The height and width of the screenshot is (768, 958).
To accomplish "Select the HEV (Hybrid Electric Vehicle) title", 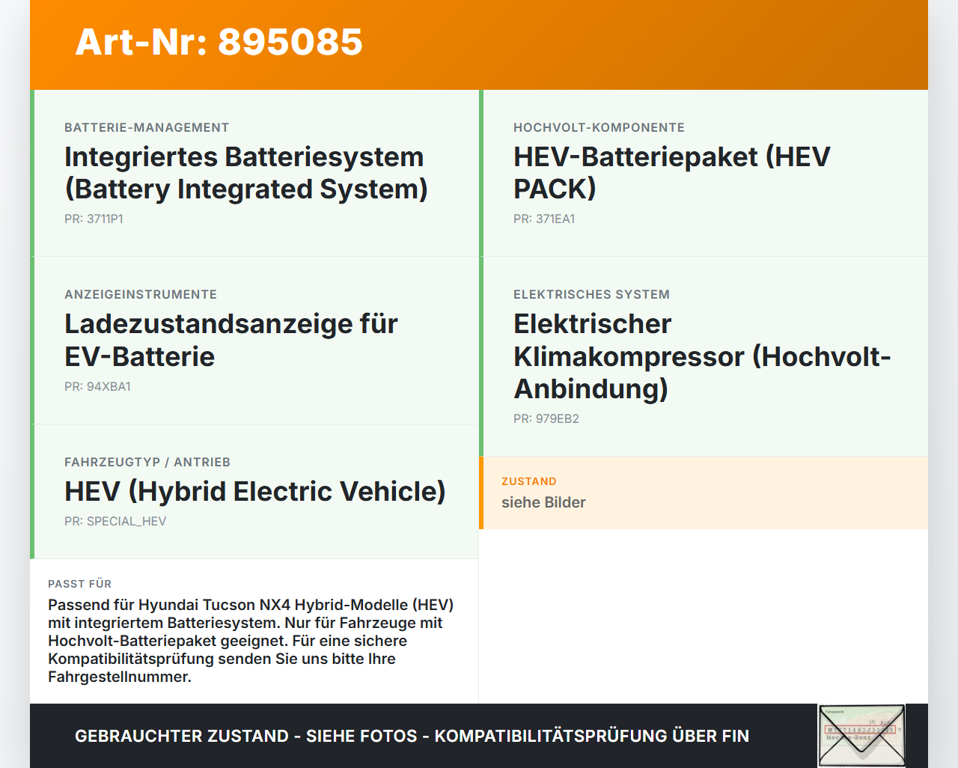I will click(x=254, y=492).
